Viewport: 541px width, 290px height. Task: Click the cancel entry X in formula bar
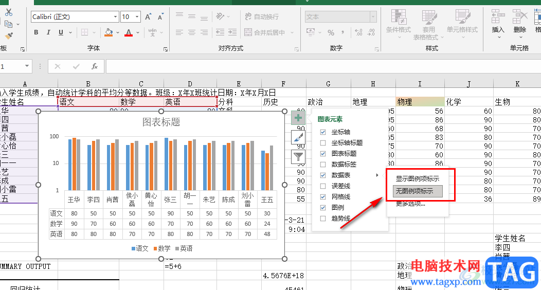click(x=57, y=66)
